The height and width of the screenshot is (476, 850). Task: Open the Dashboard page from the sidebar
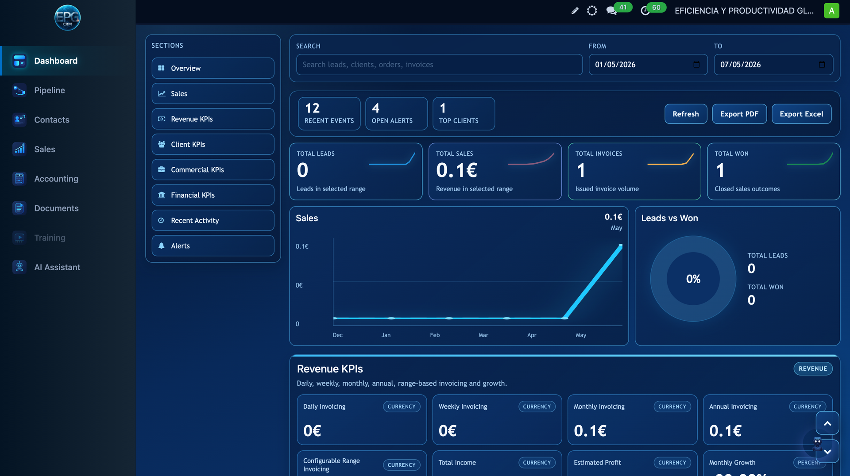pyautogui.click(x=68, y=61)
